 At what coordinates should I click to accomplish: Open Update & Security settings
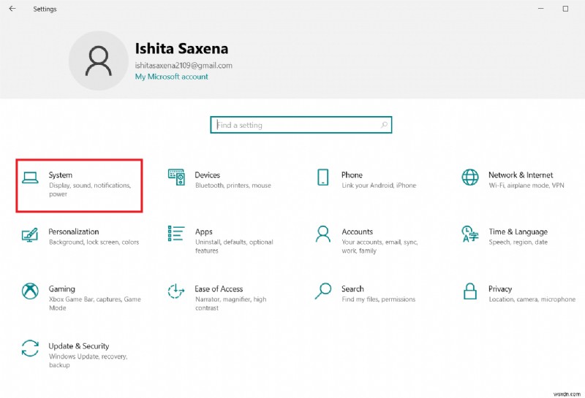pos(75,355)
